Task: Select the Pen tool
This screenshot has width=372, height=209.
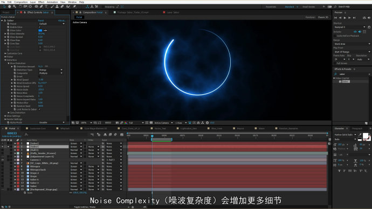Action: click(41, 6)
